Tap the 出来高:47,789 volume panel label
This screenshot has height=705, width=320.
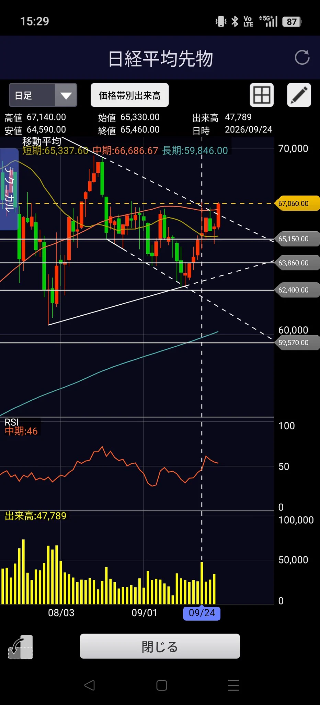point(35,516)
